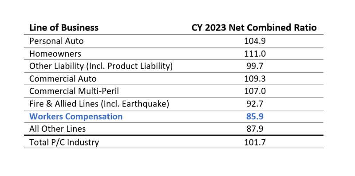Select the Total P/C Industry row label
The width and height of the screenshot is (355, 176).
(x=64, y=142)
